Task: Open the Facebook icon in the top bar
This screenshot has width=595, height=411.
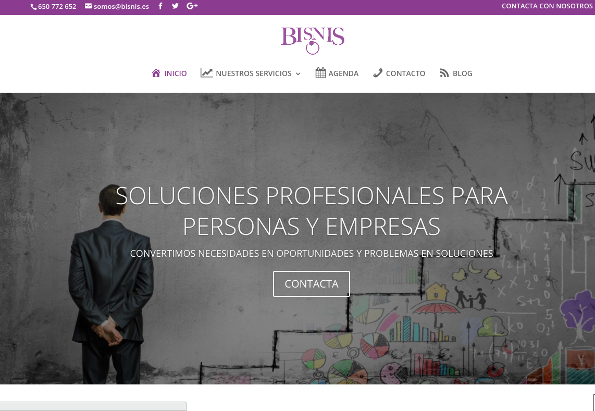Action: point(160,6)
